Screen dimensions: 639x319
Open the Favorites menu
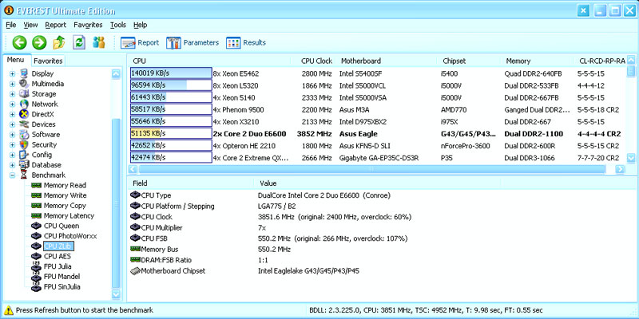(x=88, y=25)
